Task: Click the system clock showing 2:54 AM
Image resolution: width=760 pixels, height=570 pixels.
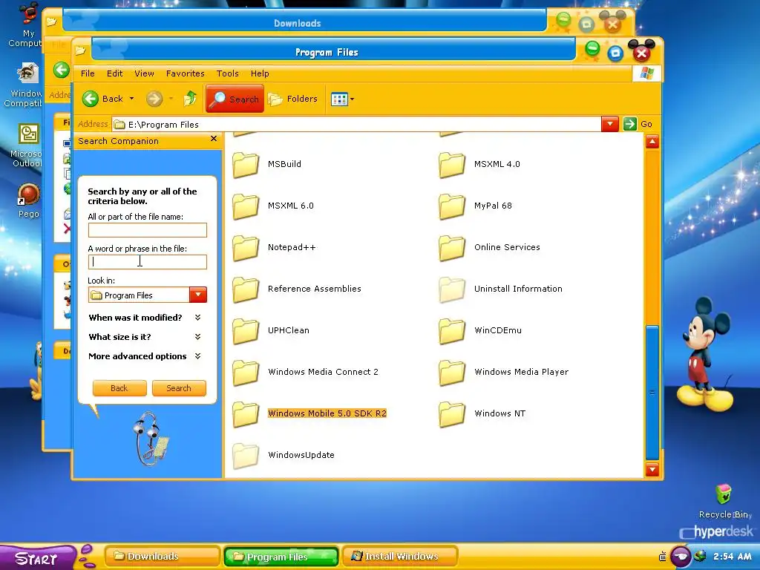Action: pos(733,557)
